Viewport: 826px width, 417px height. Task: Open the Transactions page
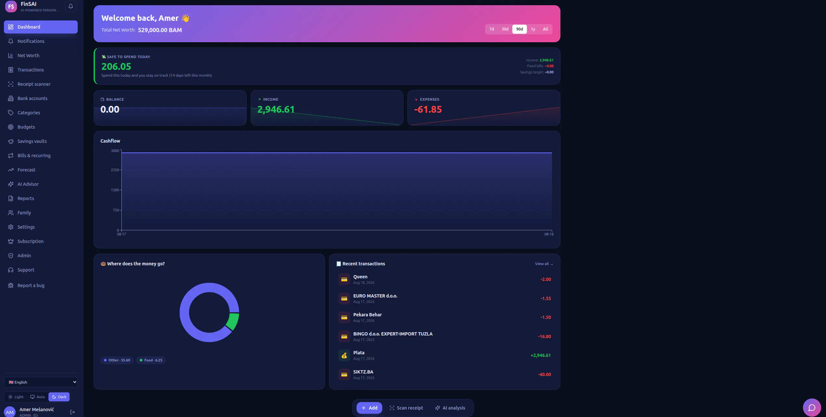(x=41, y=70)
